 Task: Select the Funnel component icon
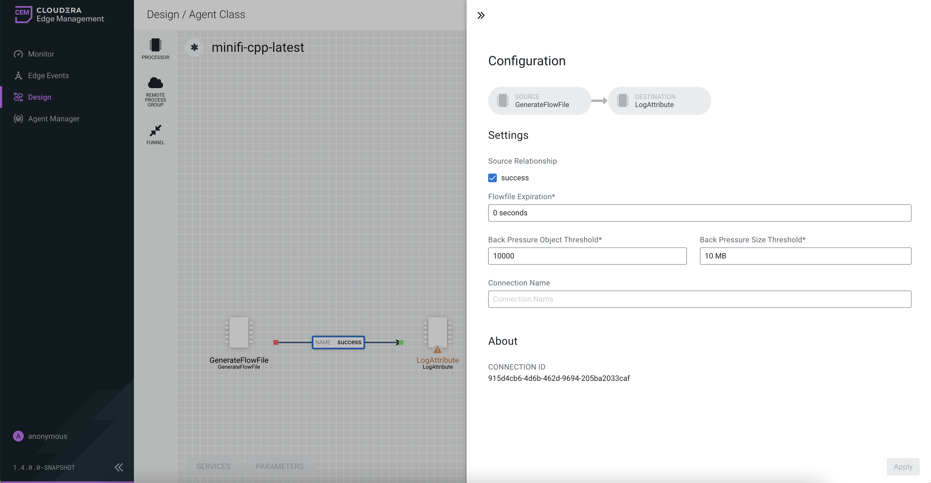[x=156, y=130]
